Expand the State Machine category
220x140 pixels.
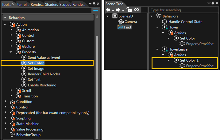pos(5,123)
